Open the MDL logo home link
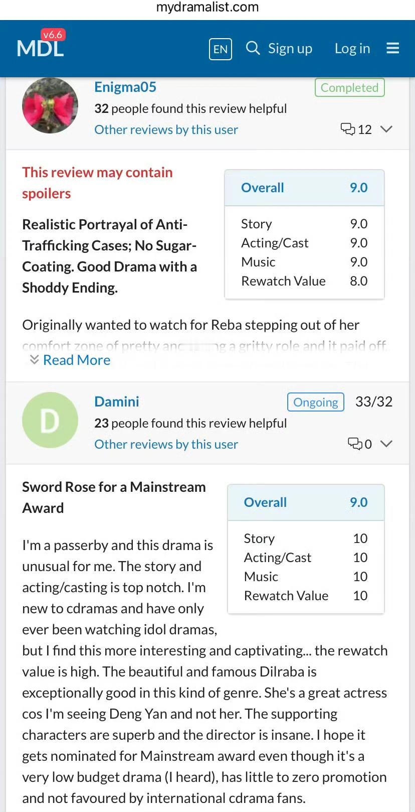The height and width of the screenshot is (812, 415). point(41,44)
